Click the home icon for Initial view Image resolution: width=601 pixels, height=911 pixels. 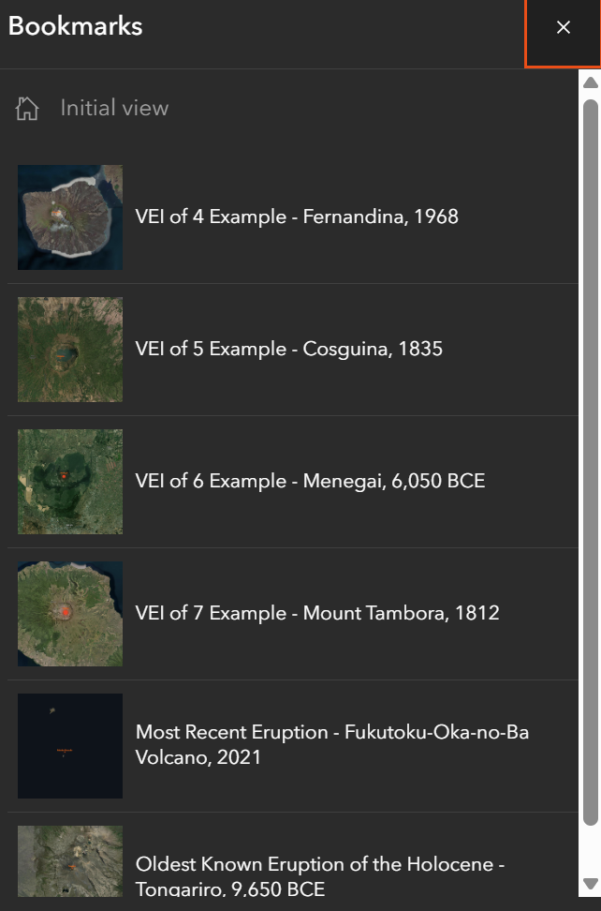[x=27, y=109]
